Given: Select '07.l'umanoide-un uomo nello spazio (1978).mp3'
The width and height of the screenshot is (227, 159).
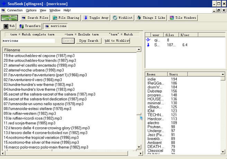Looking at the screenshot, I should (44, 104).
